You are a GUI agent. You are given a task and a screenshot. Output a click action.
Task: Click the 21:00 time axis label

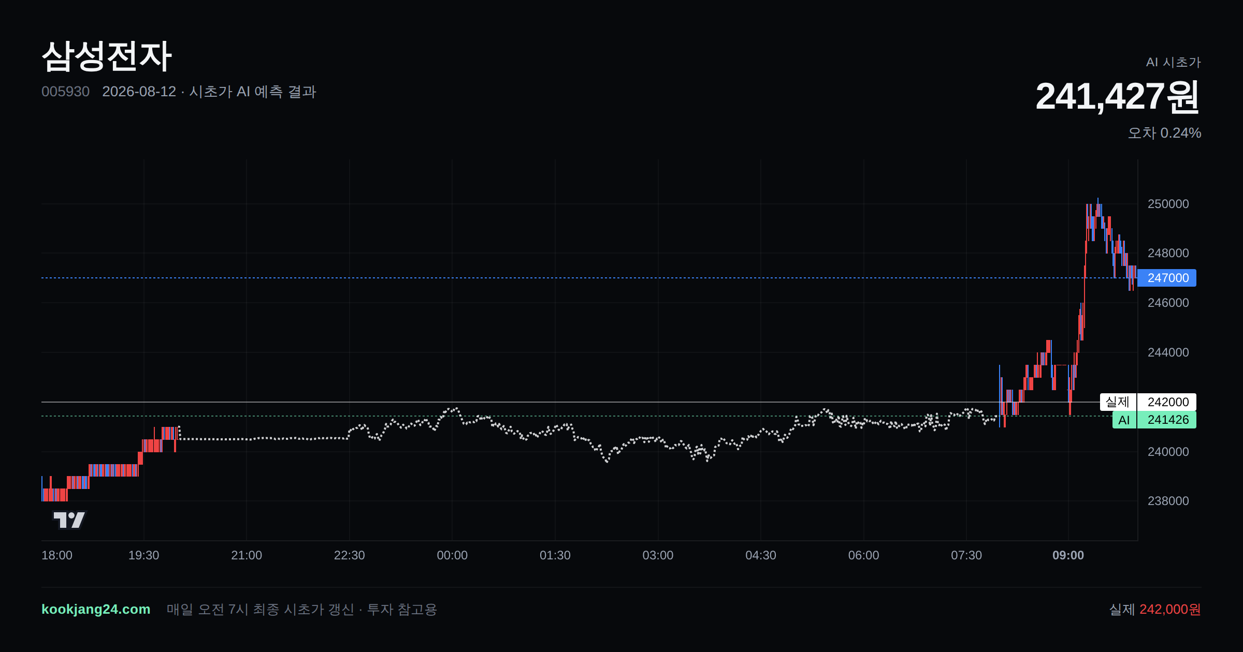point(247,555)
